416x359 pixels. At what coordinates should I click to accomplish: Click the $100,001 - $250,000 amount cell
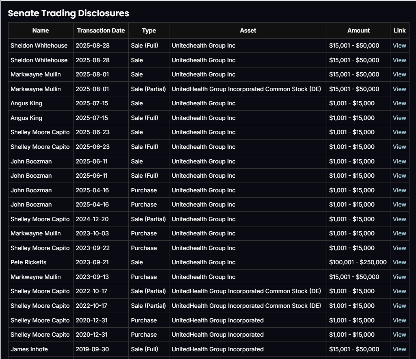(357, 262)
